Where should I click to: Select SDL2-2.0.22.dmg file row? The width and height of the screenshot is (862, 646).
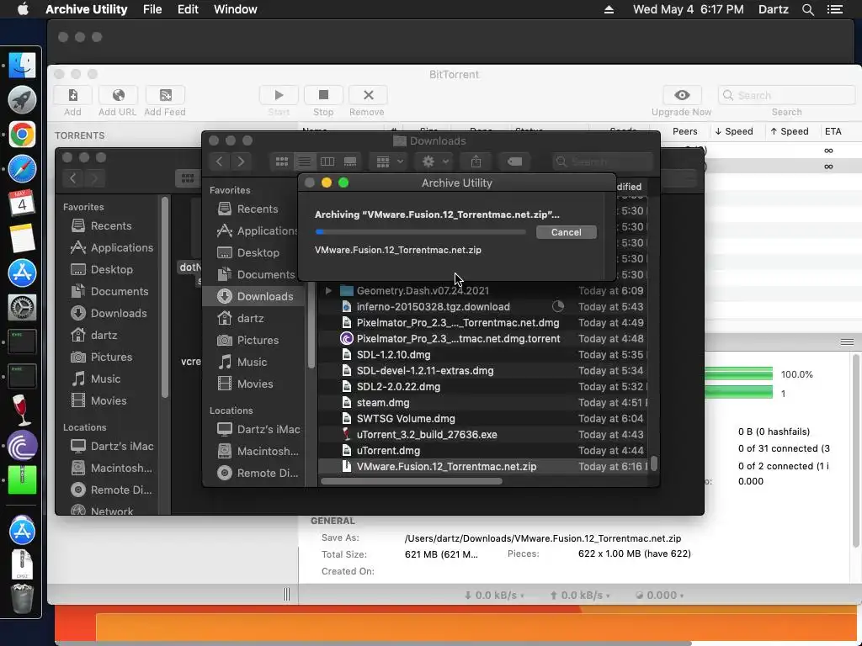click(x=482, y=387)
